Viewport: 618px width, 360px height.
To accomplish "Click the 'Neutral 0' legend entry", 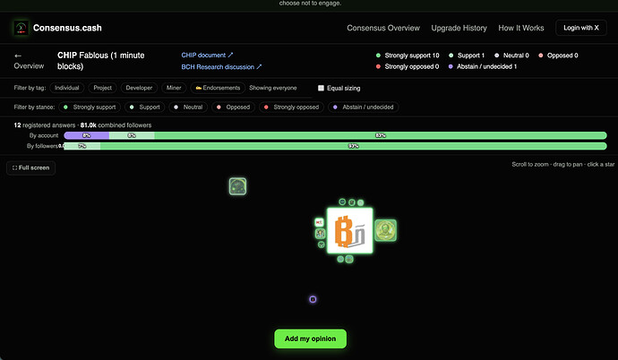I will click(x=511, y=56).
